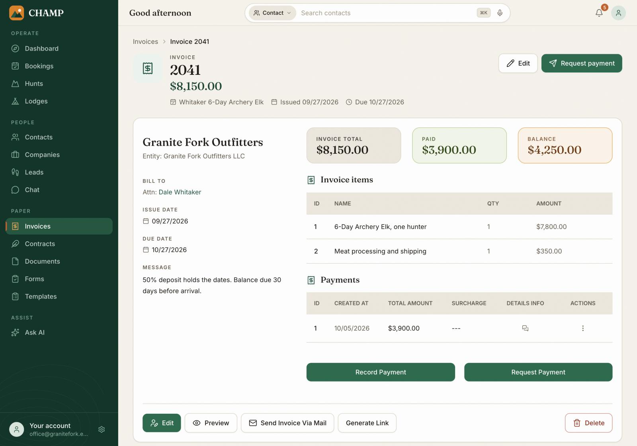The image size is (637, 446).
Task: Delete this invoice
Action: (588, 423)
